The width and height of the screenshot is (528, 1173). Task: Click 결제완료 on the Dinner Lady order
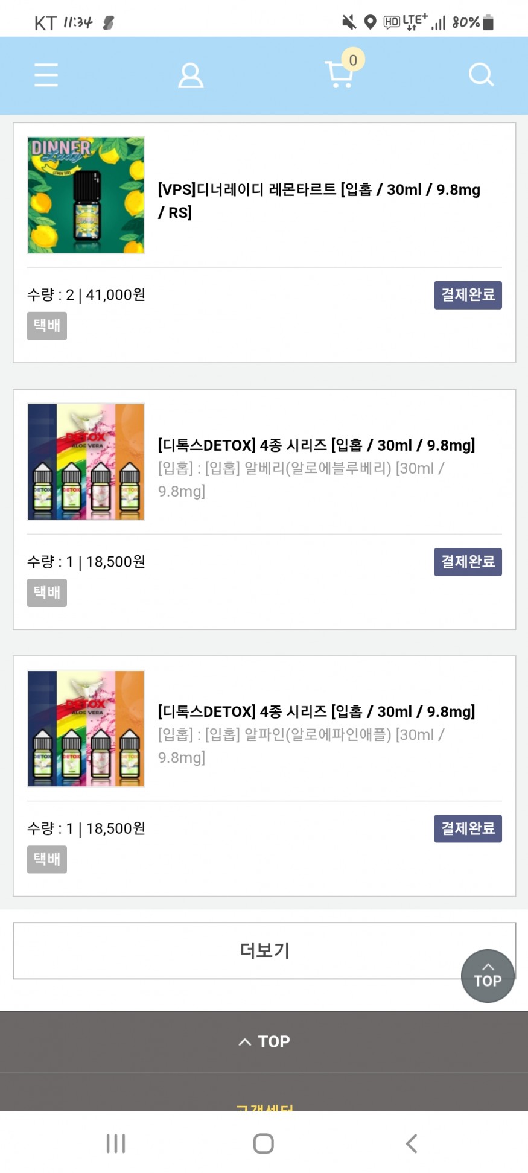pos(468,295)
